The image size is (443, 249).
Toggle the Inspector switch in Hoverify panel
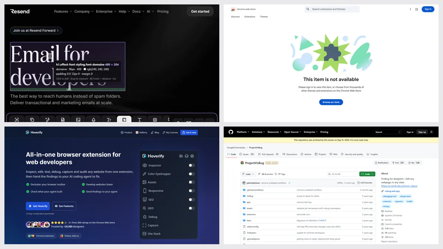(192, 165)
